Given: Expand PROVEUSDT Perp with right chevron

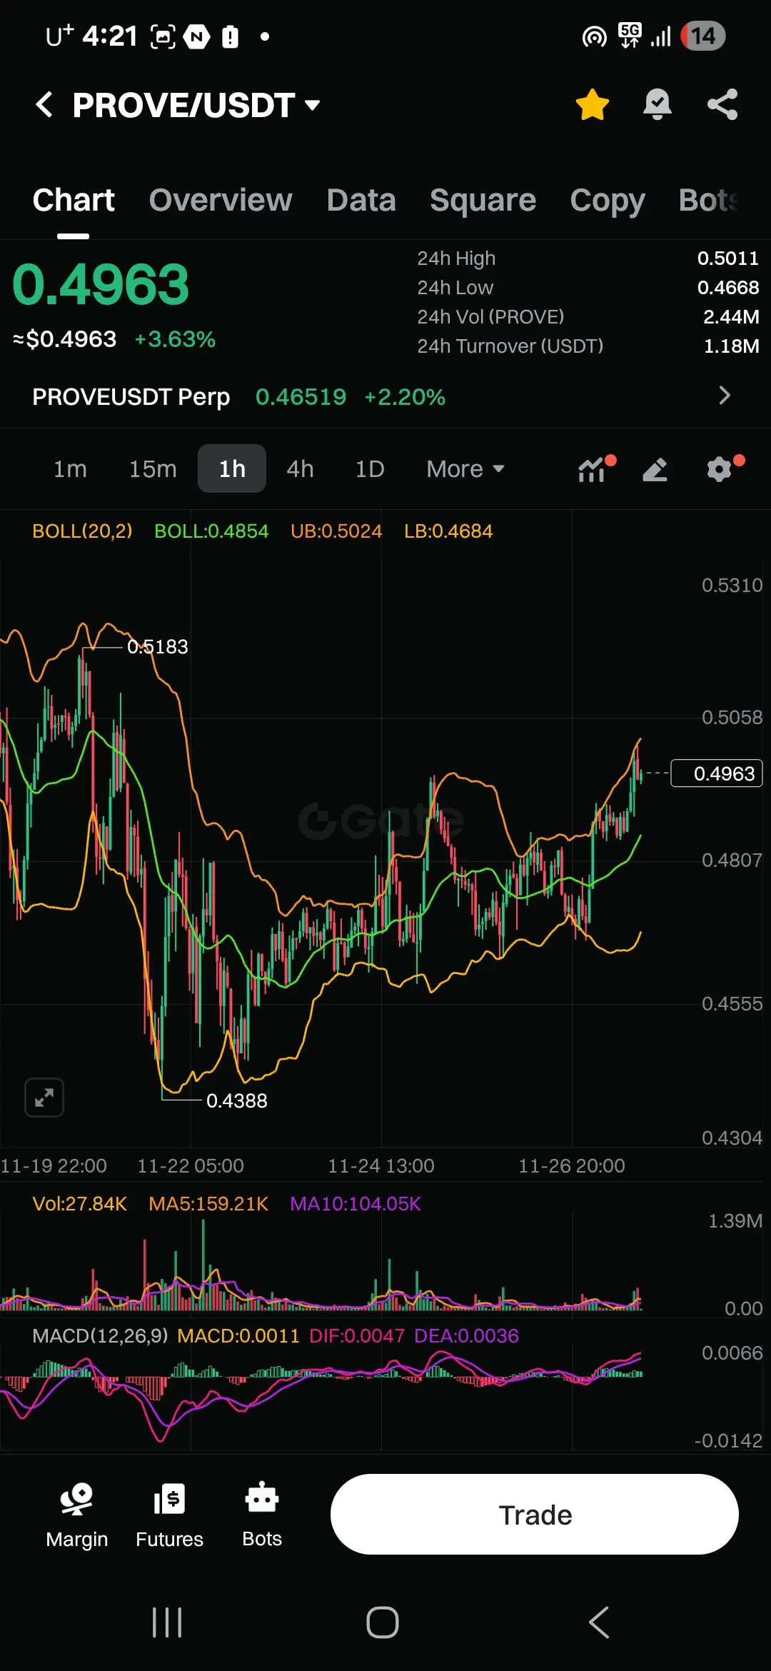Looking at the screenshot, I should click(x=725, y=396).
